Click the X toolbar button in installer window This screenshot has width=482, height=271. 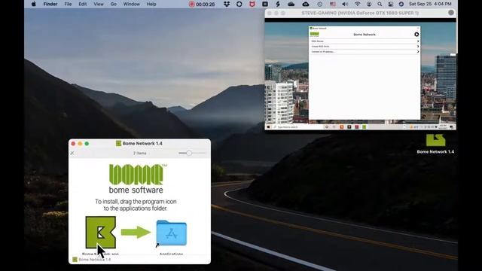(x=72, y=153)
